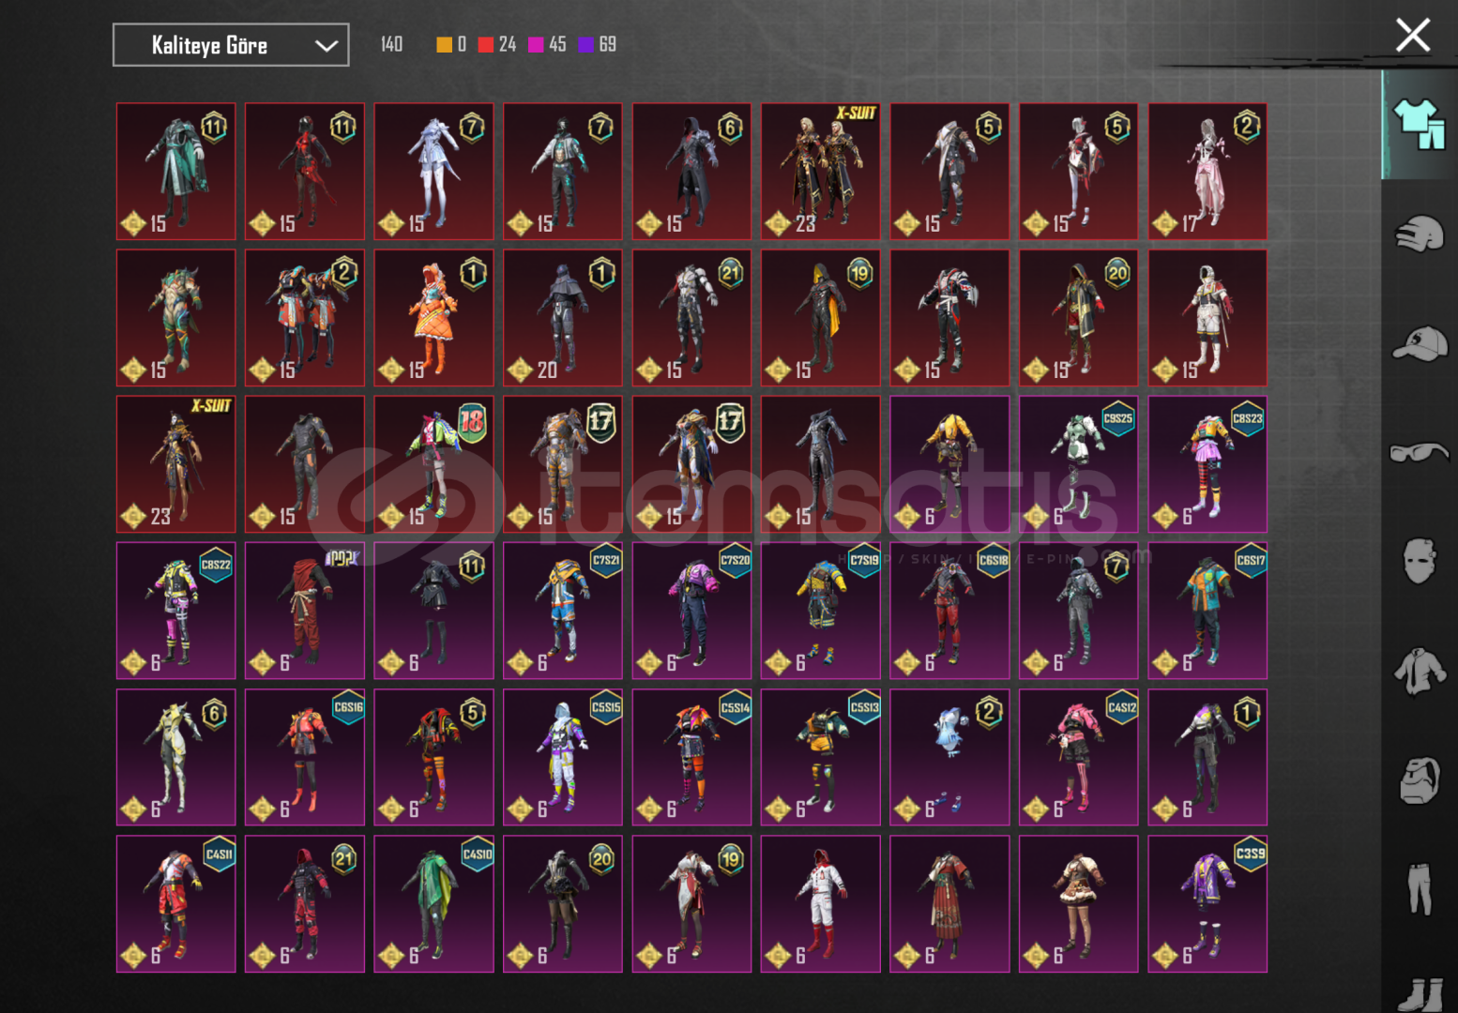Viewport: 1458px width, 1013px height.
Task: Pick the outfit labeled C6S17
Action: point(1207,611)
